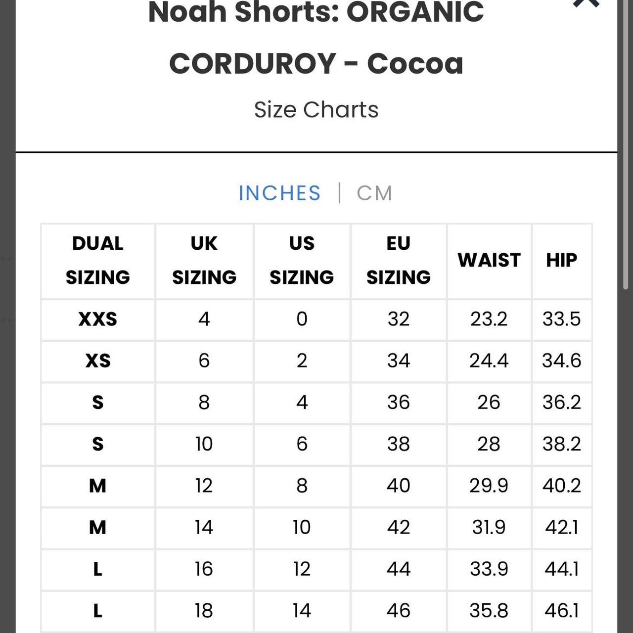Select the INCHES unit tab

[279, 193]
